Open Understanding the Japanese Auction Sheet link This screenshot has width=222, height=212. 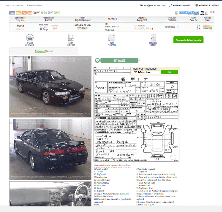(x=112, y=165)
